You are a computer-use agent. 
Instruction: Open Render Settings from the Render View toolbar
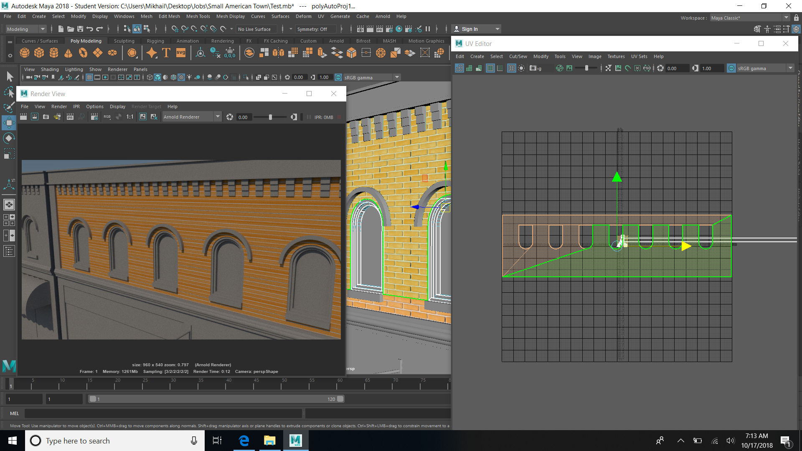tap(94, 117)
